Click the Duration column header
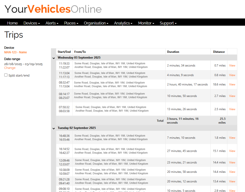 pos(173,52)
